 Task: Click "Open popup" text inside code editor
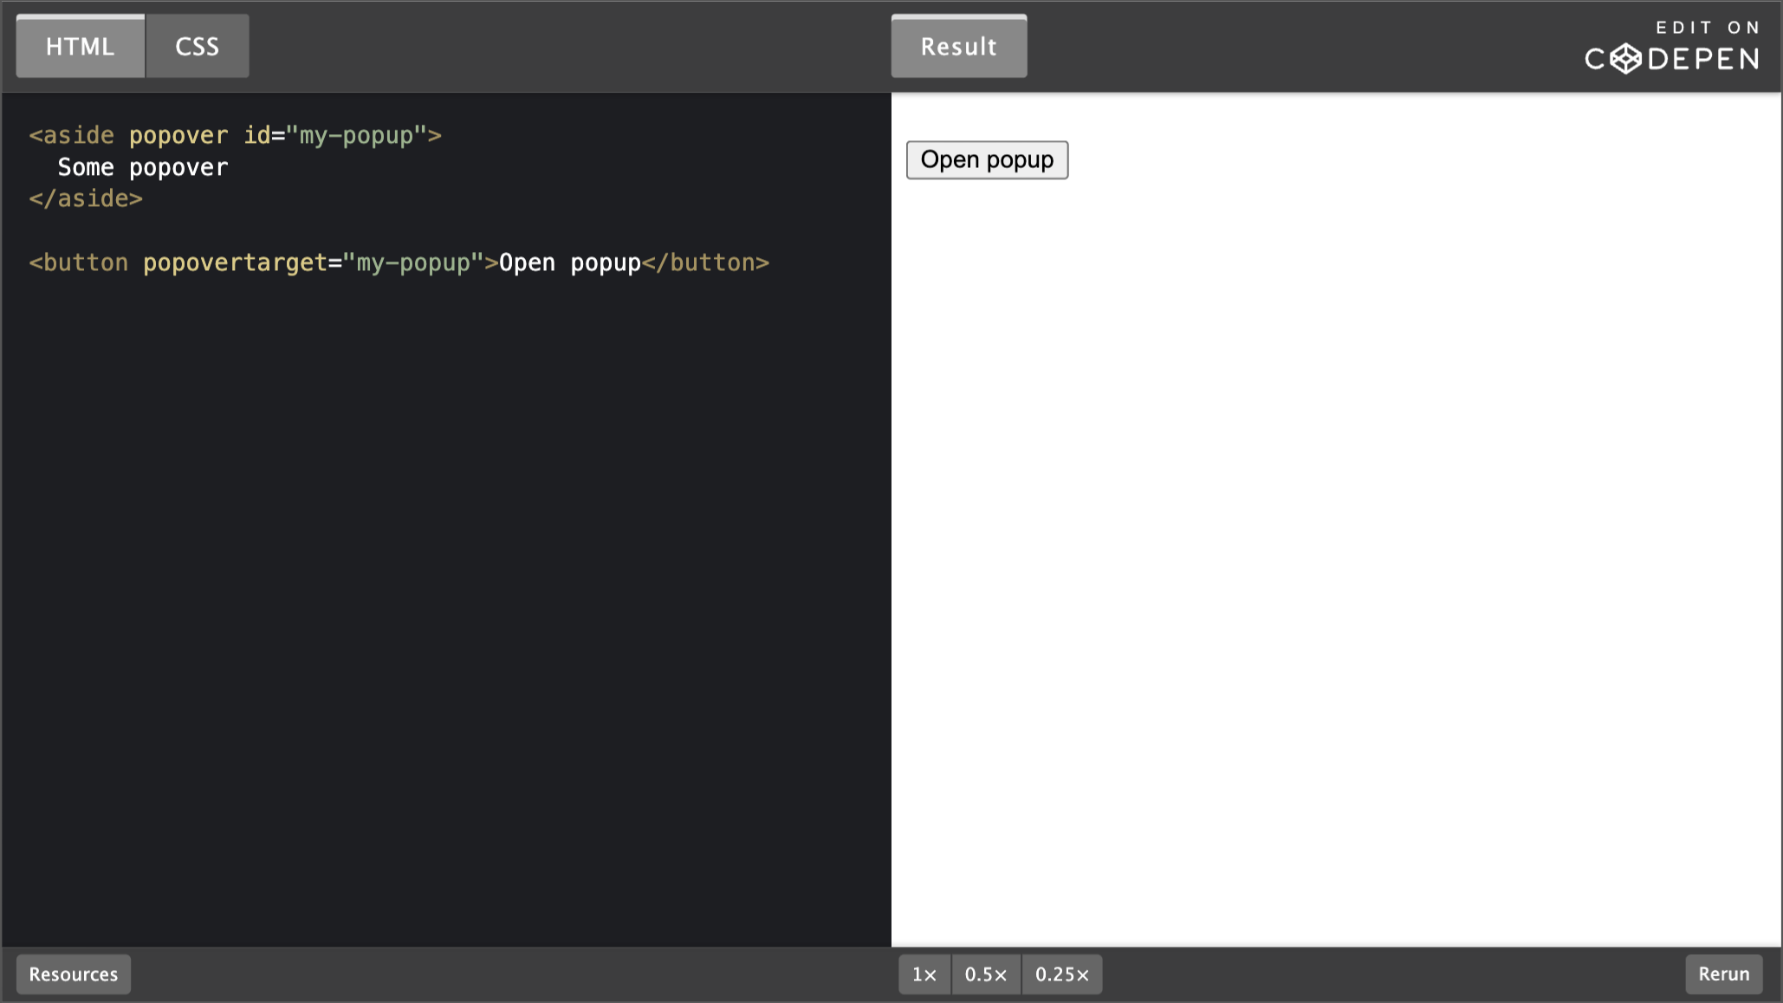pos(570,263)
